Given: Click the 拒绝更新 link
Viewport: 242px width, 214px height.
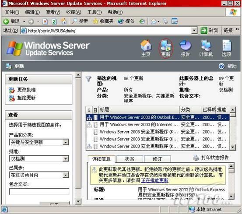Looking at the screenshot, I should click(26, 98).
